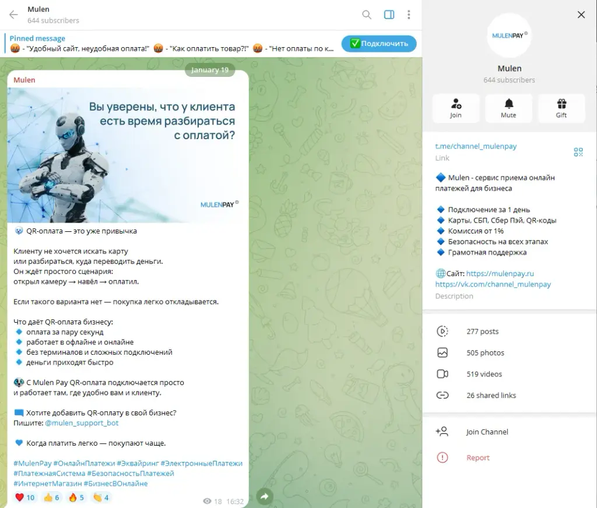597x508 pixels.
Task: Click the 16:32 post timestamp
Action: pos(235,502)
